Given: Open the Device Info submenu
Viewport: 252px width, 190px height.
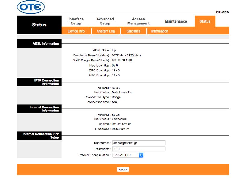Looking at the screenshot, I should 76,31.
